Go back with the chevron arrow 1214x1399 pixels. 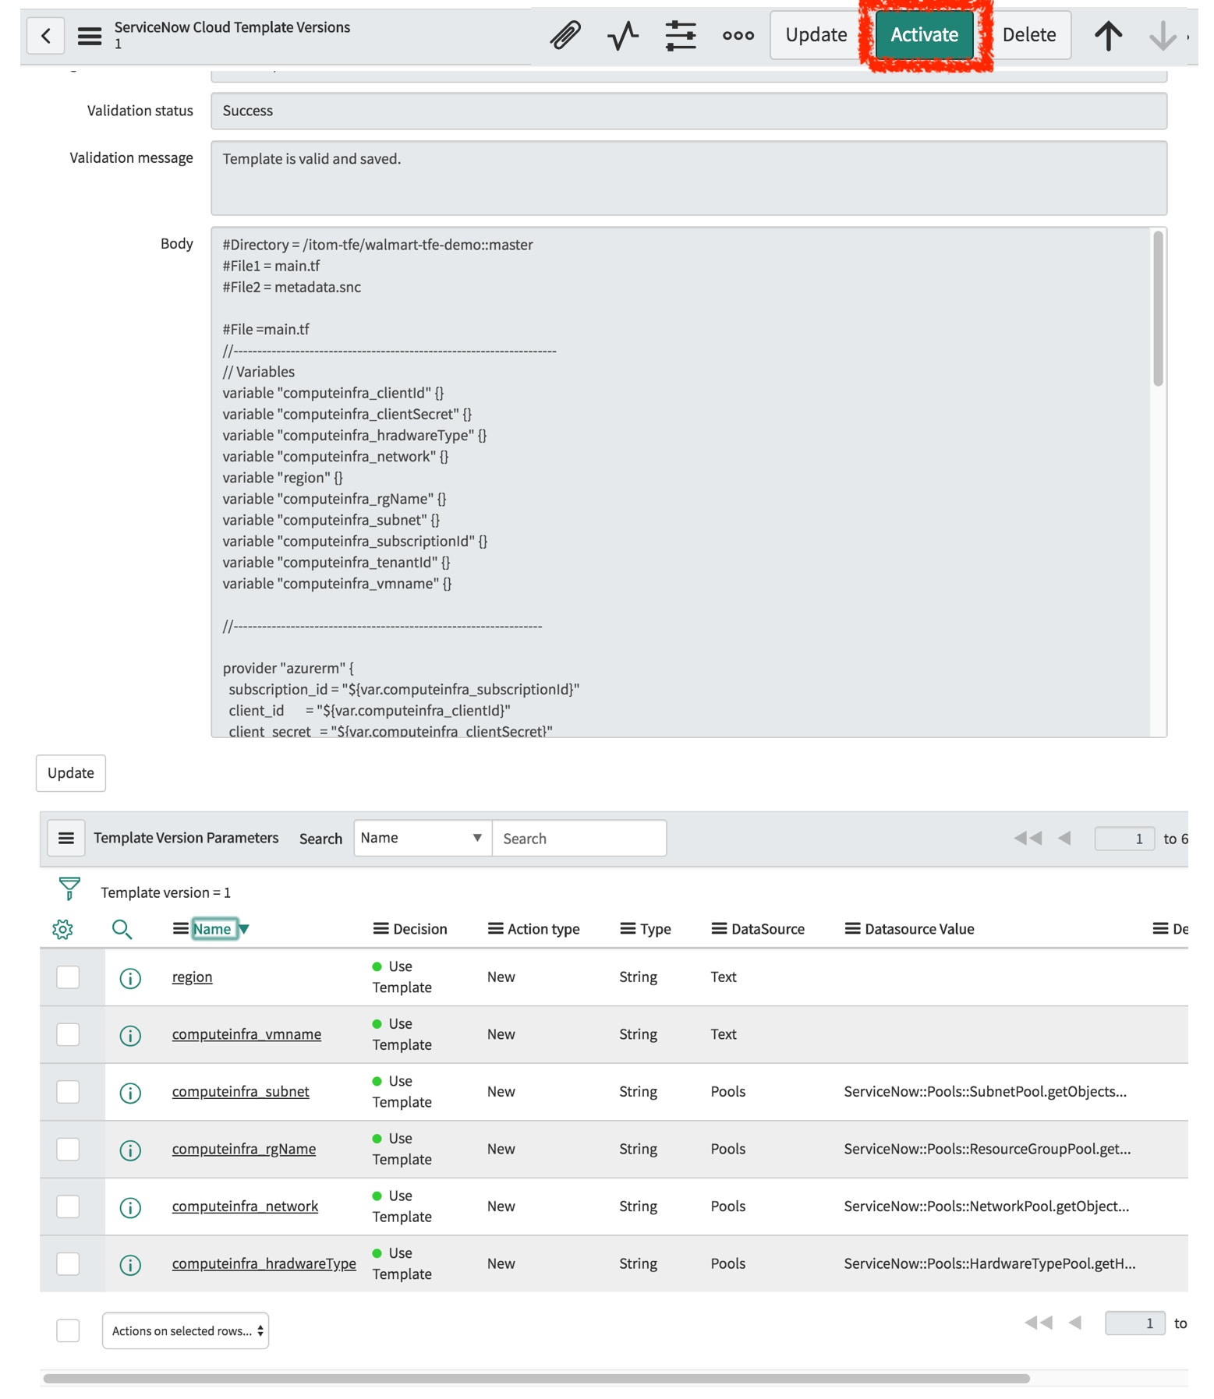coord(45,35)
